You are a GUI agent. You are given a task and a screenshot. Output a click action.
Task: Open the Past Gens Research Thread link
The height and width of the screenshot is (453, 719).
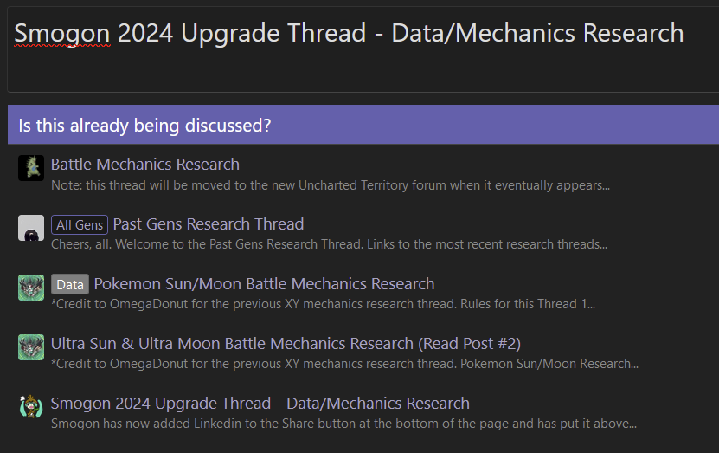(209, 224)
